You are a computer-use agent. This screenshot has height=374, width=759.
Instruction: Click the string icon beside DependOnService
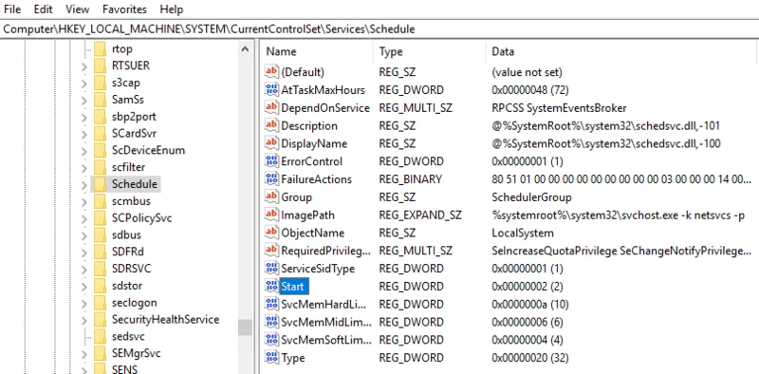pos(272,107)
